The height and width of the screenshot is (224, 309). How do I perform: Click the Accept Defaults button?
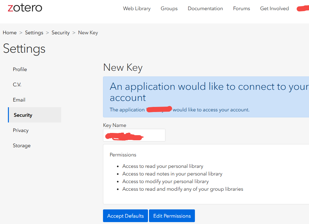[125, 216]
